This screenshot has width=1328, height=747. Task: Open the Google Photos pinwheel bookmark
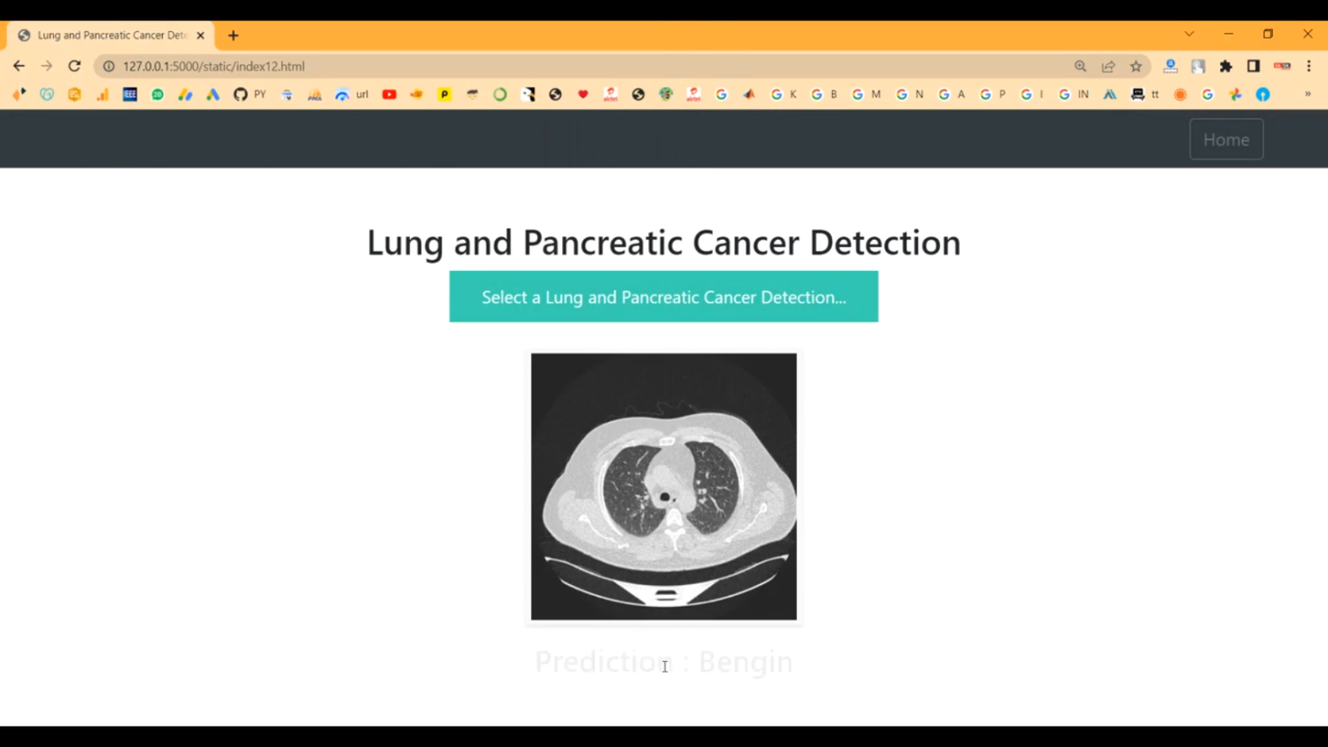click(x=1235, y=95)
